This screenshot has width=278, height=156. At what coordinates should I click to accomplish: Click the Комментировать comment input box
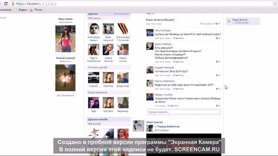[x=184, y=112]
